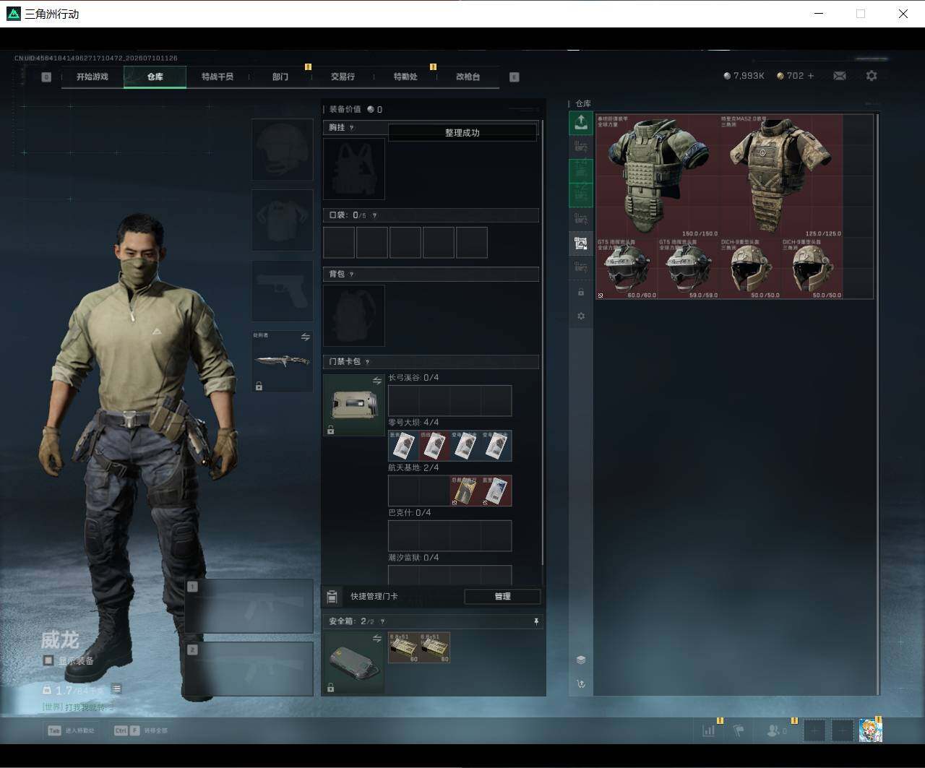
Task: Open the 改枪台 tab
Action: point(468,77)
